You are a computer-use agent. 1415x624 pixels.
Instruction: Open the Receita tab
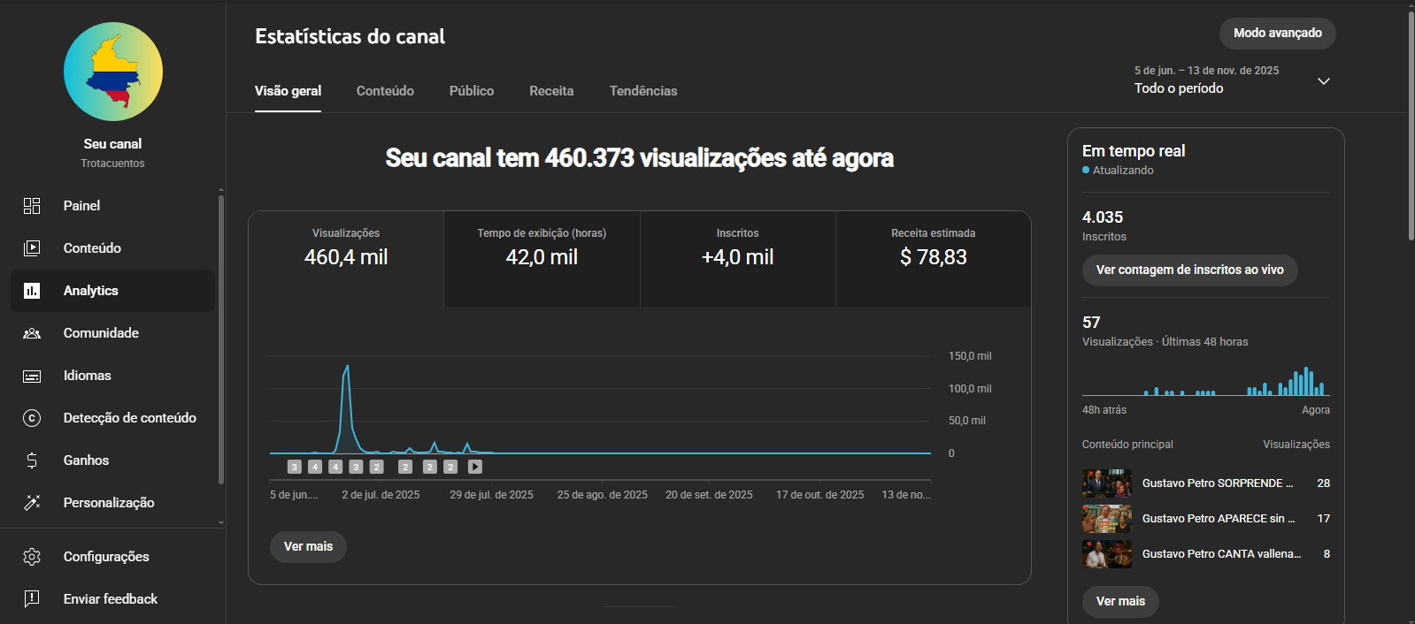click(x=551, y=91)
